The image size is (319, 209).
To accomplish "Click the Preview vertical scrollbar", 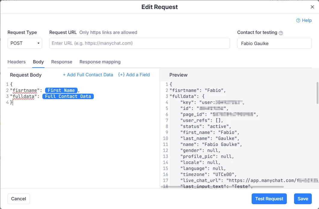I will click(x=317, y=93).
